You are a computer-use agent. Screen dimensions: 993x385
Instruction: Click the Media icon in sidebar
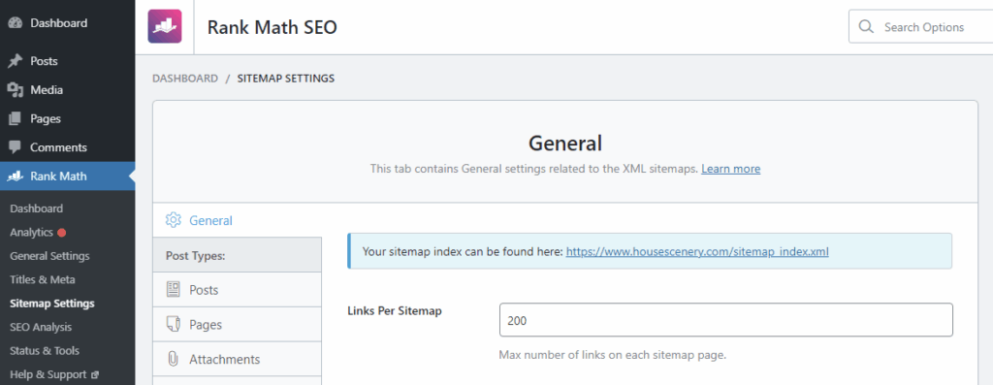16,90
